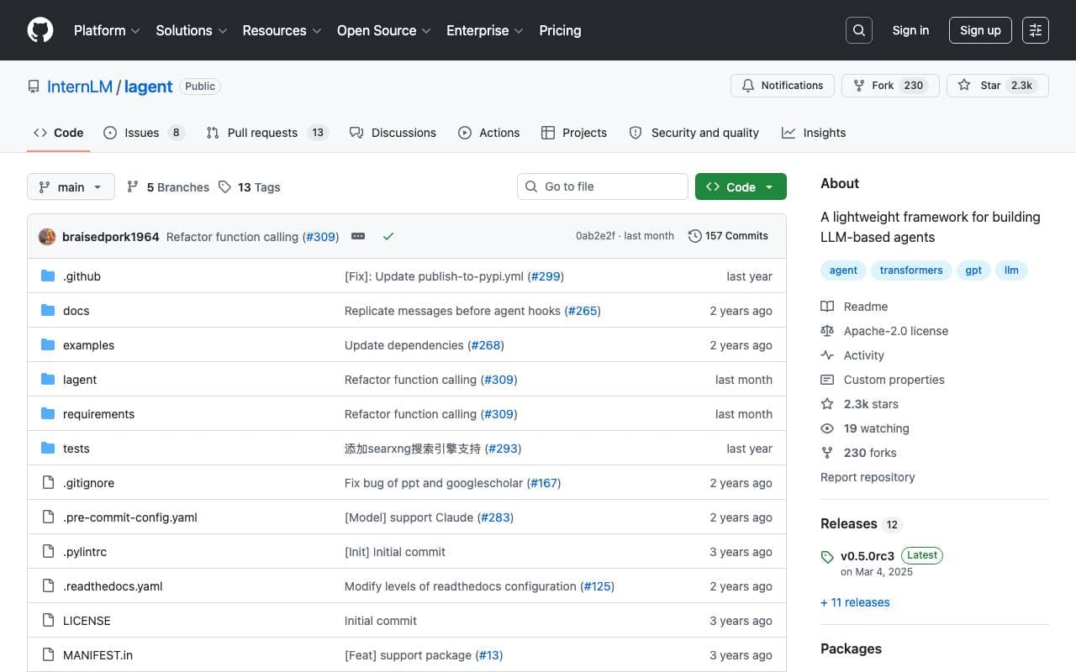1076x672 pixels.
Task: Click the transformers topic tag
Action: pos(912,270)
